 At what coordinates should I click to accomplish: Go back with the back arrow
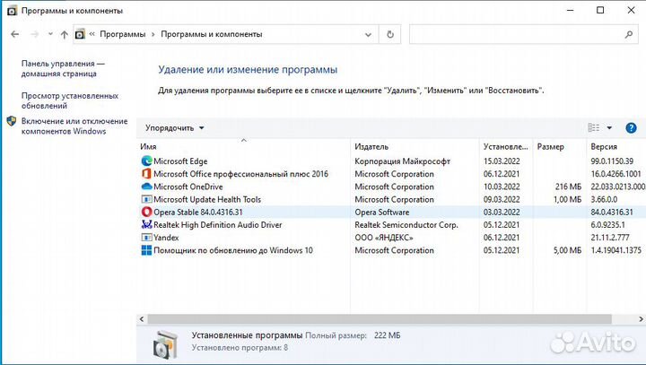coord(15,34)
